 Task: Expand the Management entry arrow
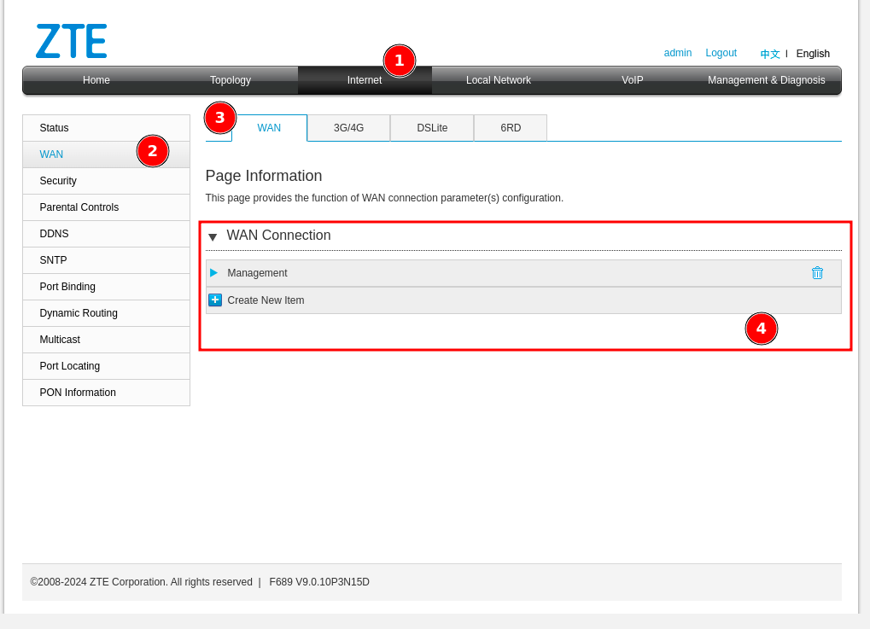(x=214, y=273)
